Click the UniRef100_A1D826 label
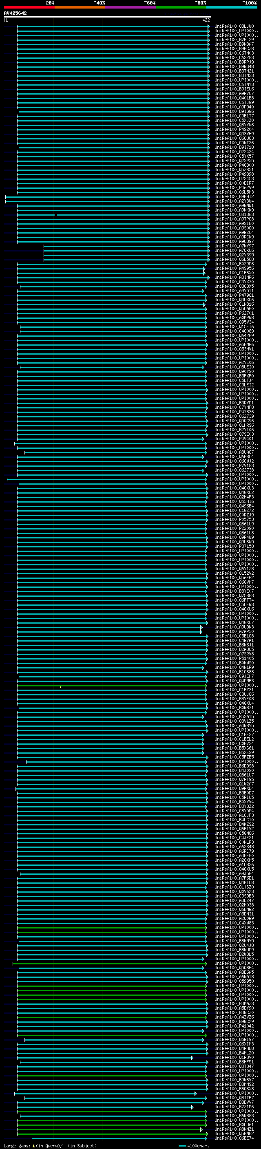 [x=234, y=865]
